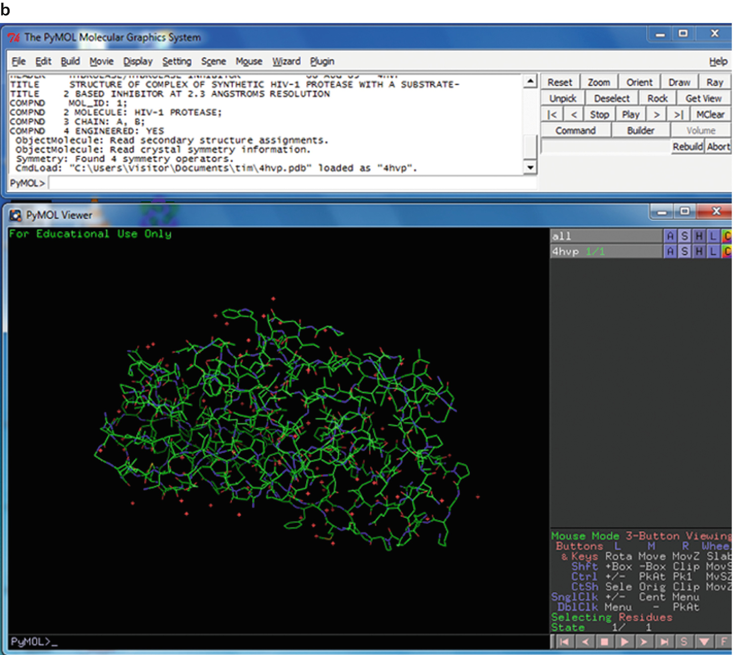Advance one frame with > button
This screenshot has width=733, height=655.
pos(656,115)
